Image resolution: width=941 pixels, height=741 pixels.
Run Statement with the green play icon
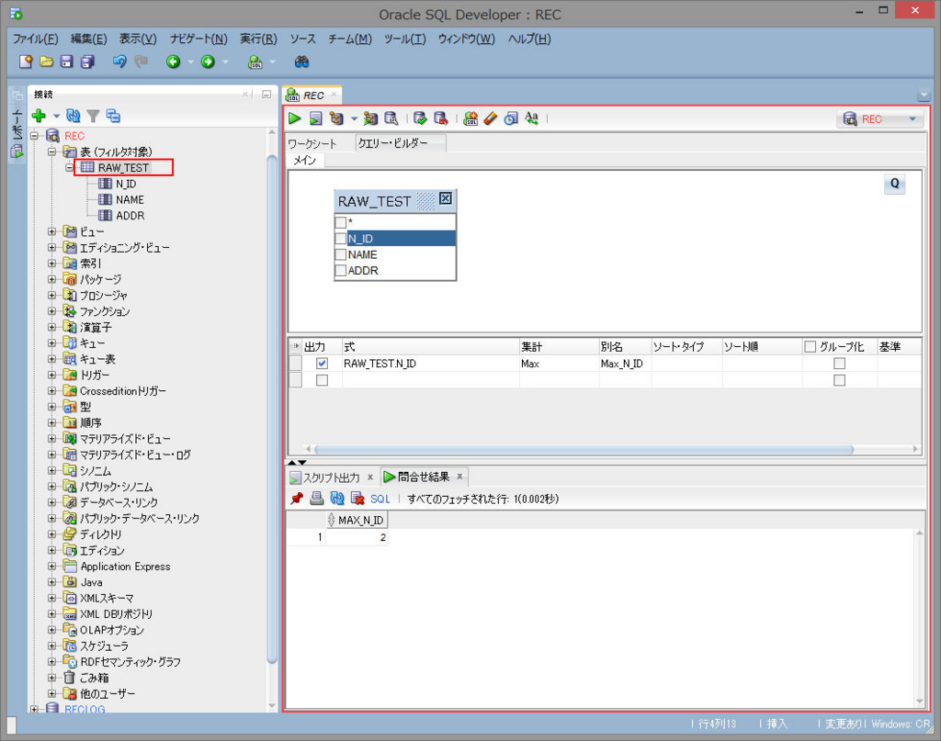(294, 118)
